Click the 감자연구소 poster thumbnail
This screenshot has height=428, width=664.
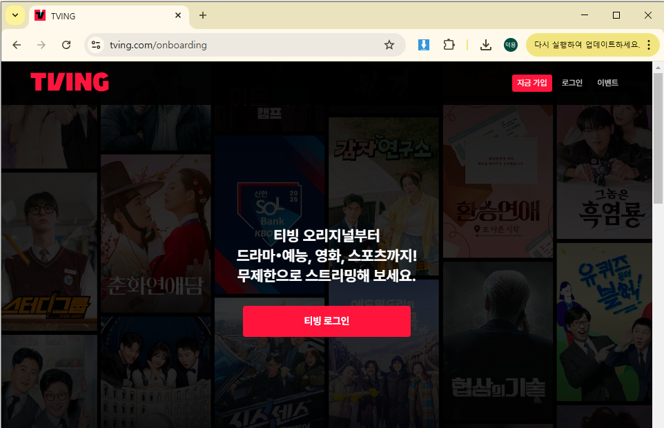point(384,197)
